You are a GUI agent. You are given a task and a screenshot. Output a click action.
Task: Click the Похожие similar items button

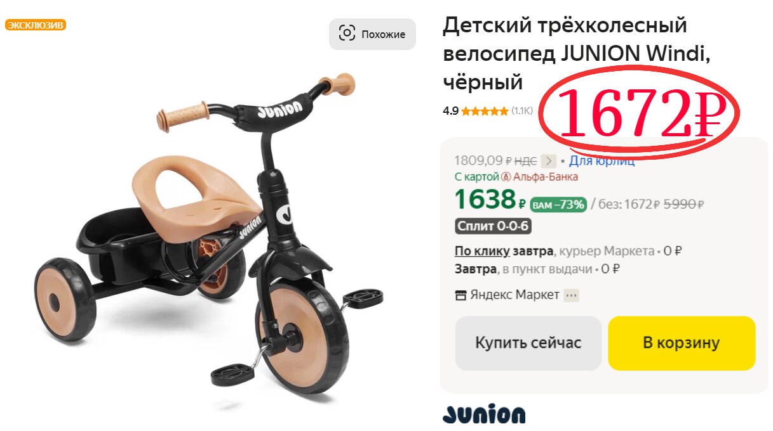[x=372, y=34]
